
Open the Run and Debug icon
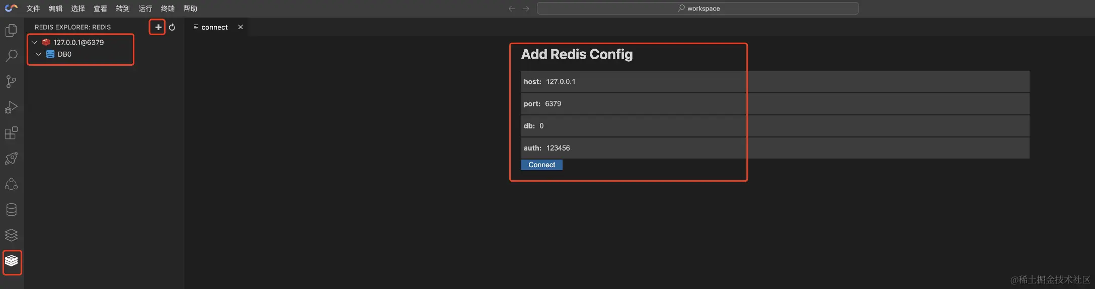click(11, 107)
